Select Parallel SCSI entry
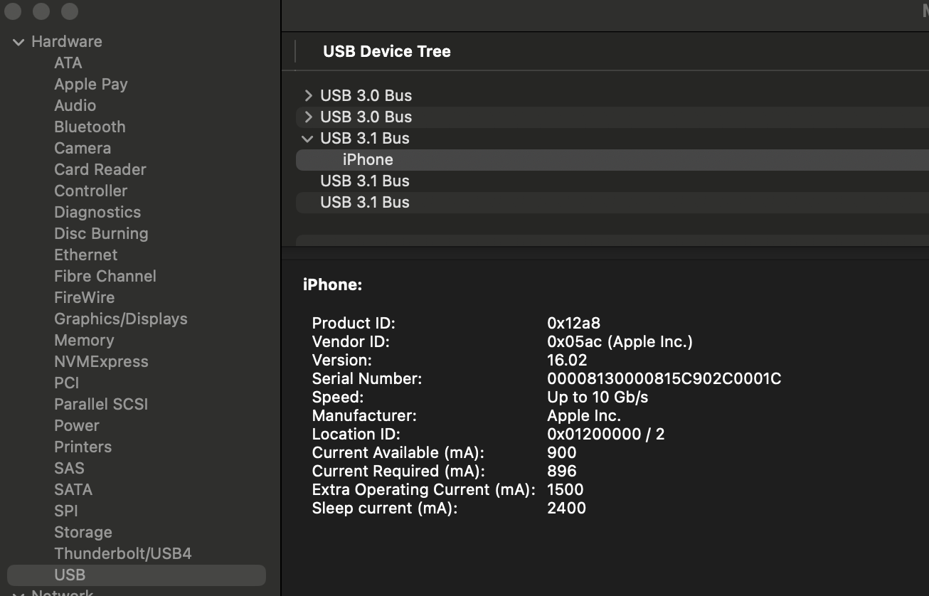The width and height of the screenshot is (929, 596). click(x=101, y=404)
